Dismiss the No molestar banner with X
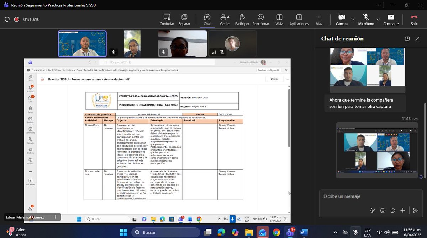This screenshot has width=427, height=238. pos(286,70)
